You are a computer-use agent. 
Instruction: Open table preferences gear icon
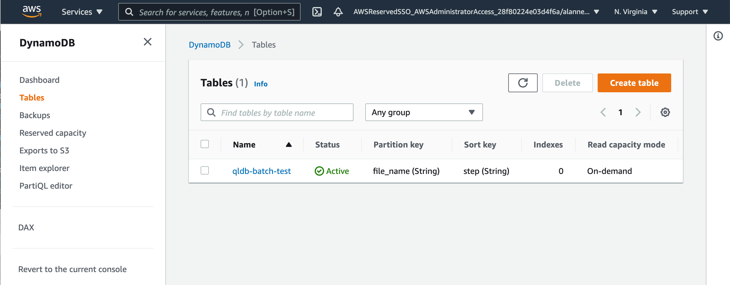click(x=665, y=112)
